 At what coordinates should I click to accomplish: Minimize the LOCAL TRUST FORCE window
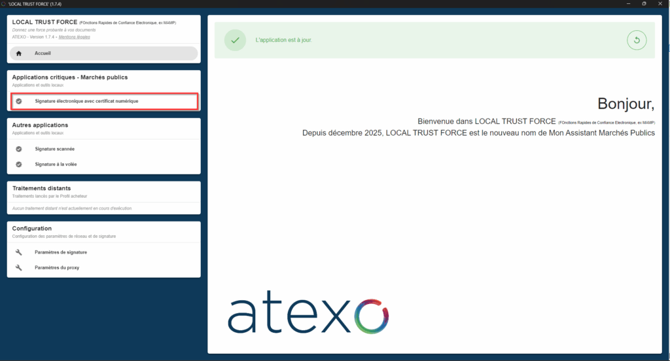tap(628, 4)
